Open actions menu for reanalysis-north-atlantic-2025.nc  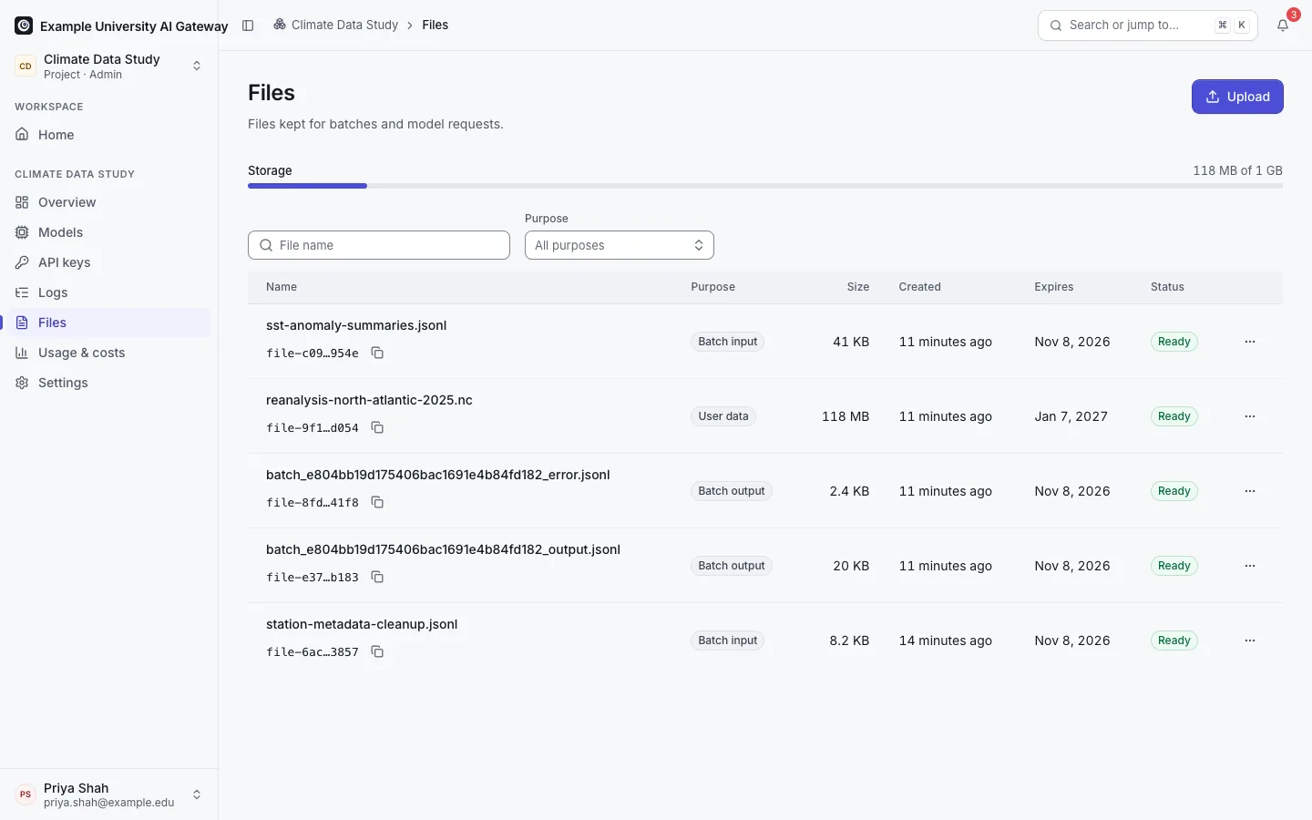[1250, 416]
